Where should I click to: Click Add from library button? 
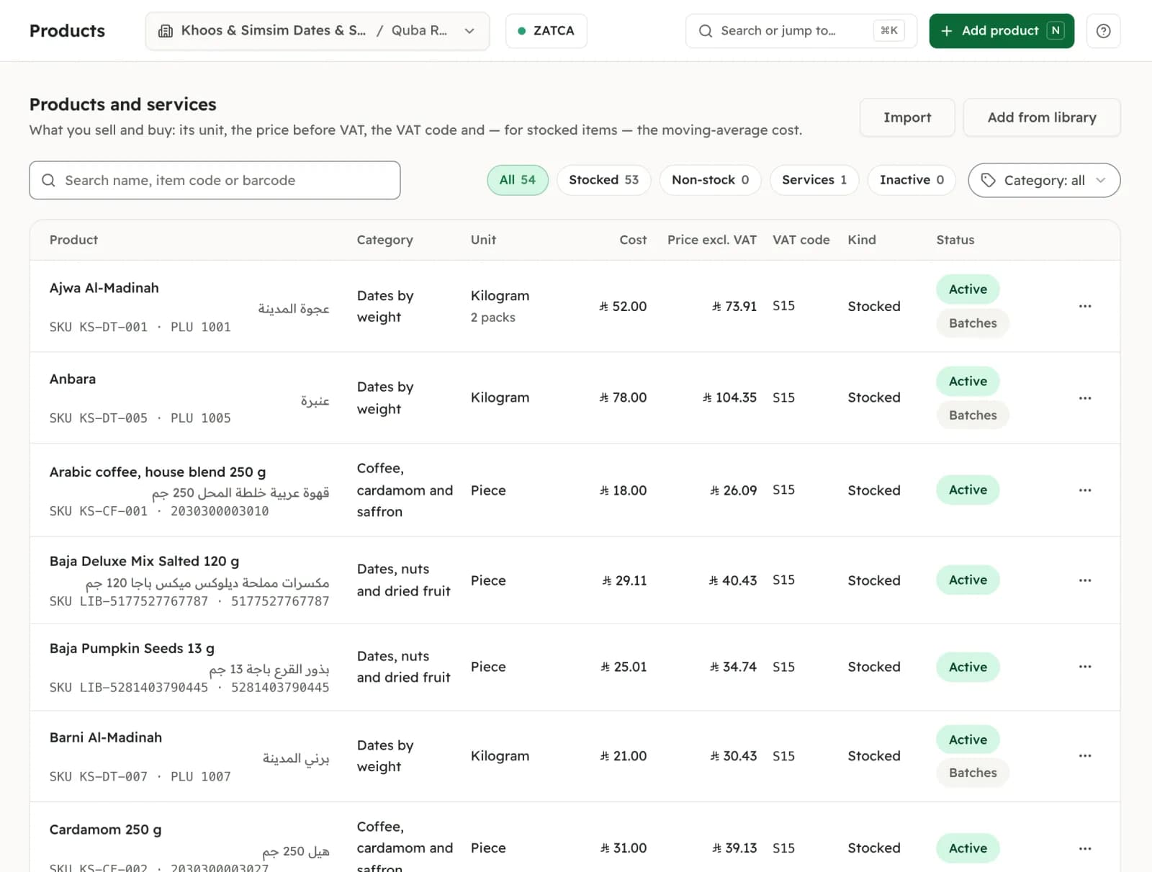tap(1042, 117)
